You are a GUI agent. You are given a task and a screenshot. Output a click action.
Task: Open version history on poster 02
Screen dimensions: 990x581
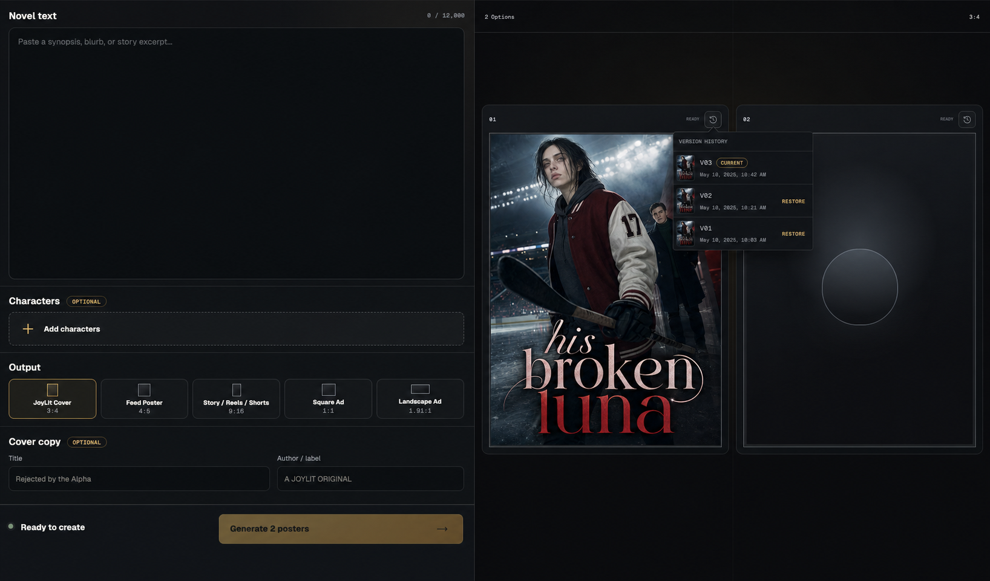click(967, 119)
